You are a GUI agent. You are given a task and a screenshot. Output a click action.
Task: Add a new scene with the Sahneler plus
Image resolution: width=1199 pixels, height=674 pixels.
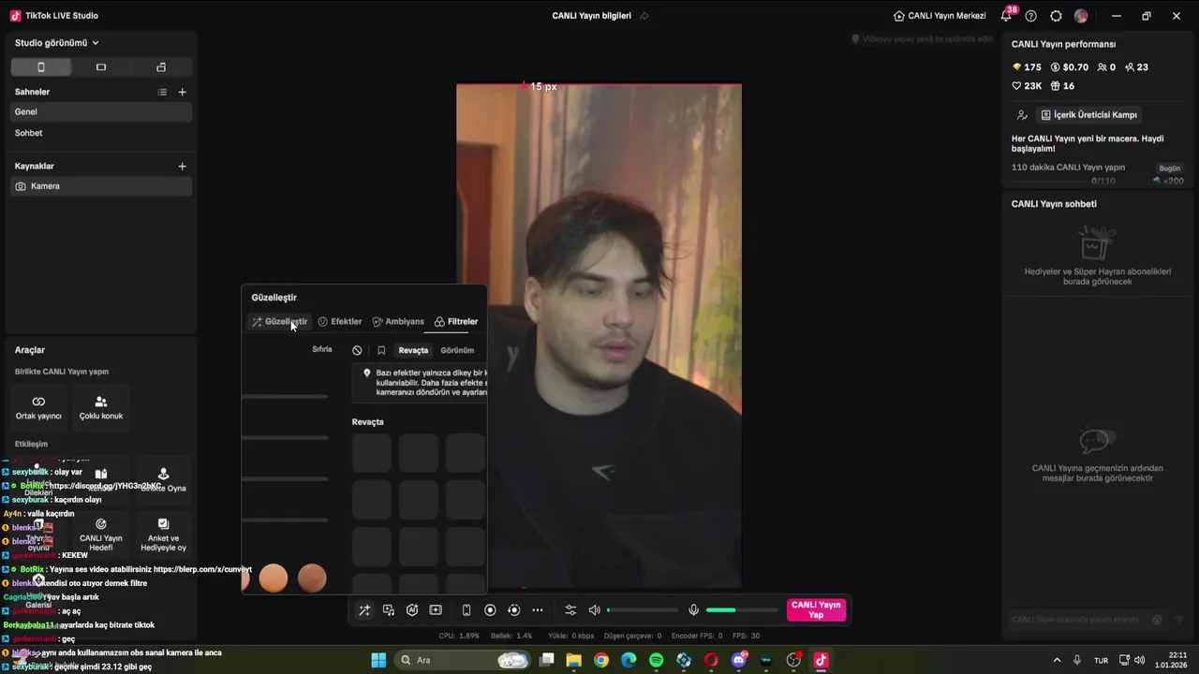coord(183,92)
